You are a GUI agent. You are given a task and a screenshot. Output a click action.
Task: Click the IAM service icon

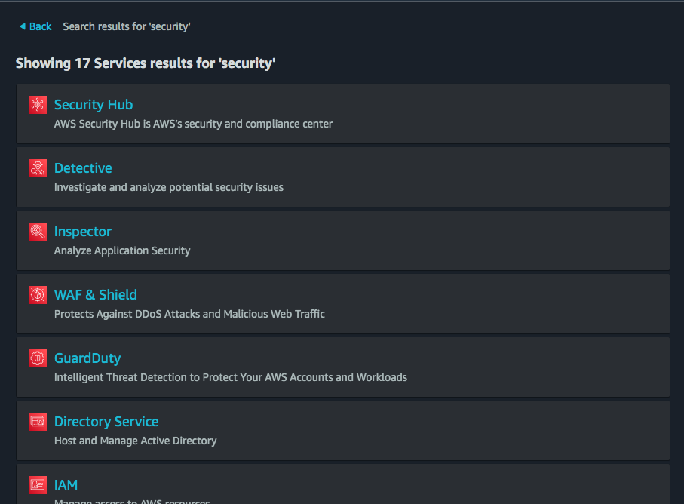tap(38, 484)
